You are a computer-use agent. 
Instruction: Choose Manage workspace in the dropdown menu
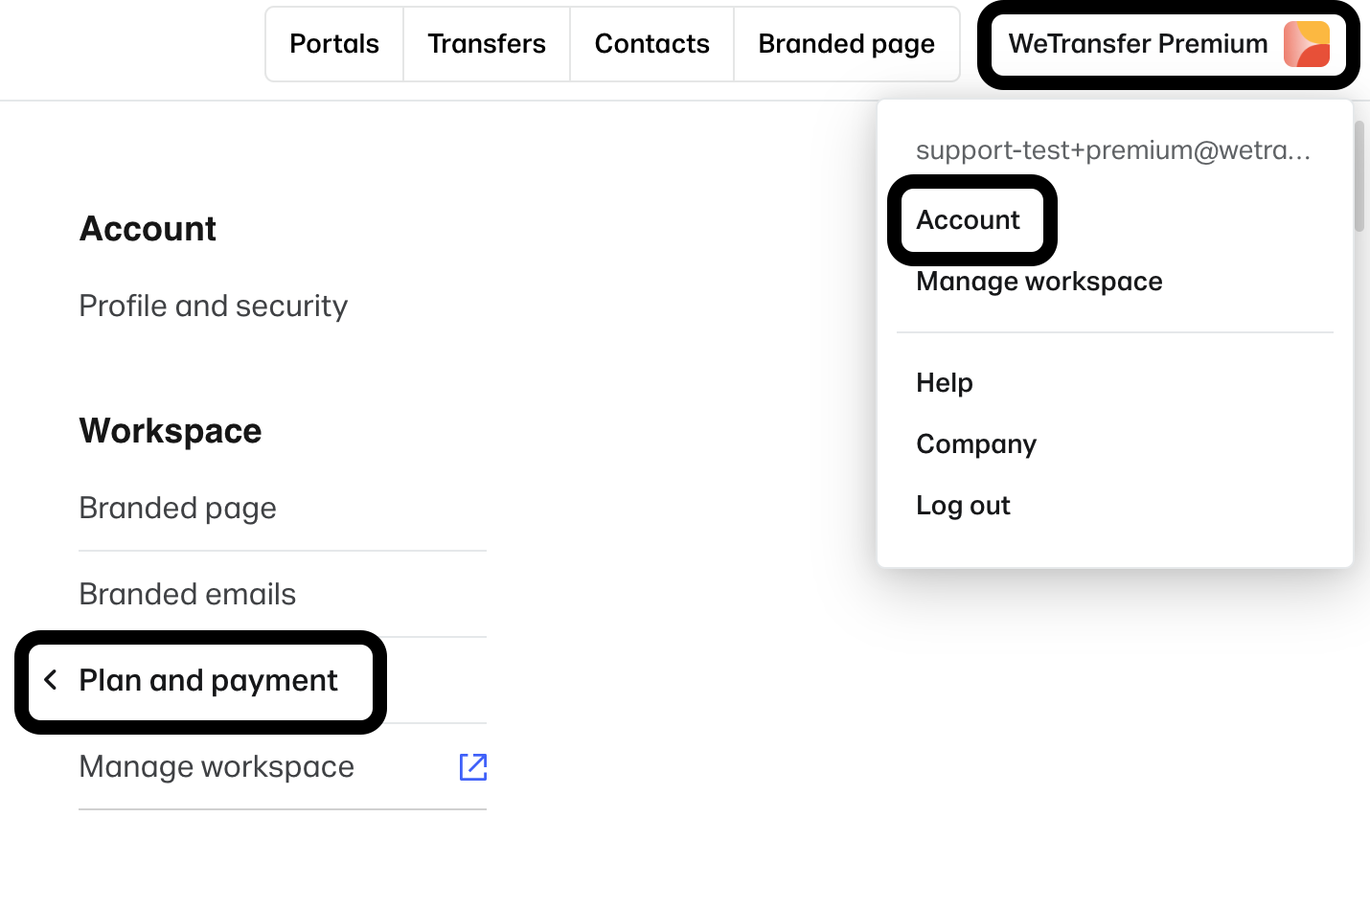point(1039,281)
